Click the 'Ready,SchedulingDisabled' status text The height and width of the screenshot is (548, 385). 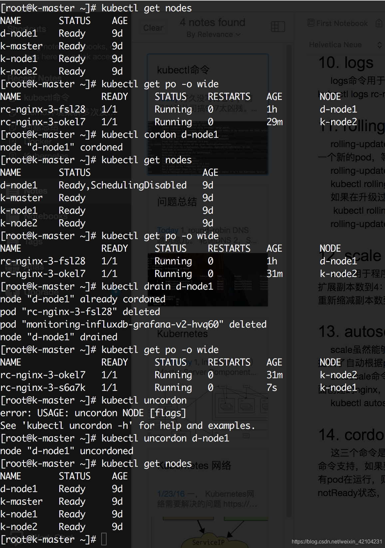tap(123, 185)
